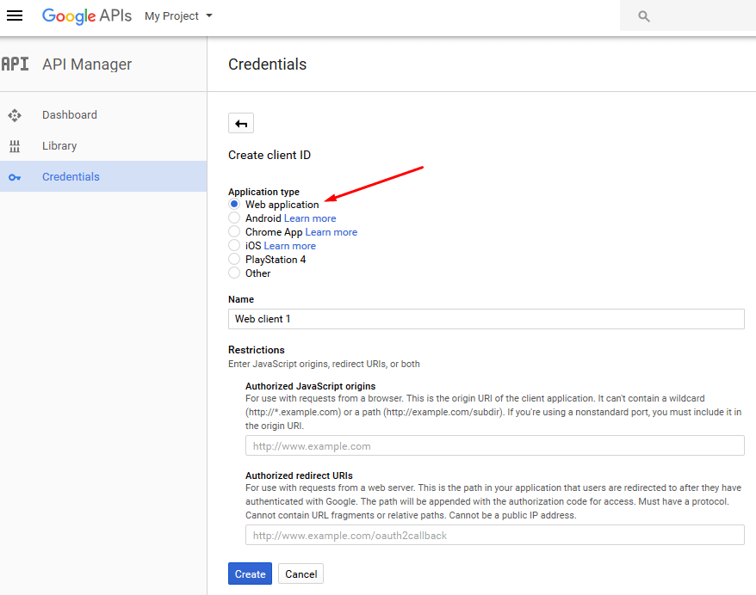Expand the My Project dropdown
756x595 pixels.
pyautogui.click(x=178, y=15)
